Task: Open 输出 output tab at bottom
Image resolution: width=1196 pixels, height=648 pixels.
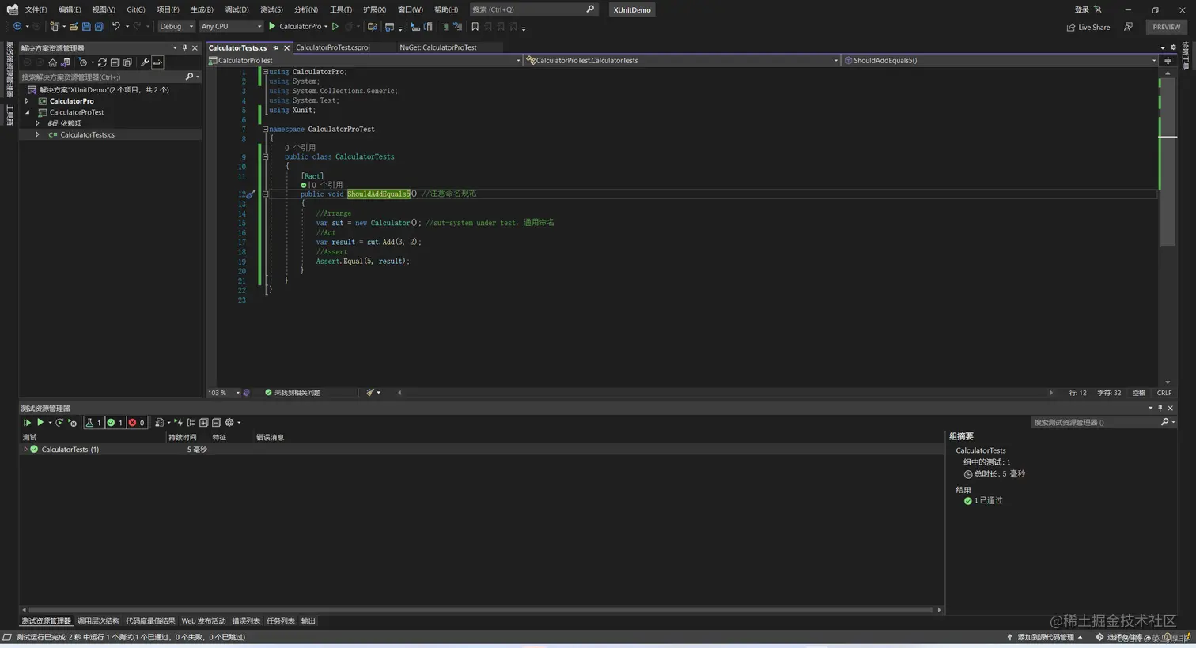Action: click(x=308, y=621)
